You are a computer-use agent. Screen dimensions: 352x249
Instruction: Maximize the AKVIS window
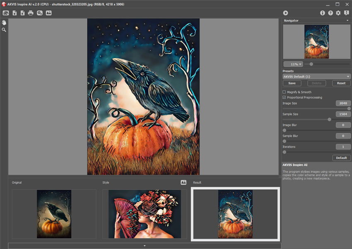click(x=338, y=4)
